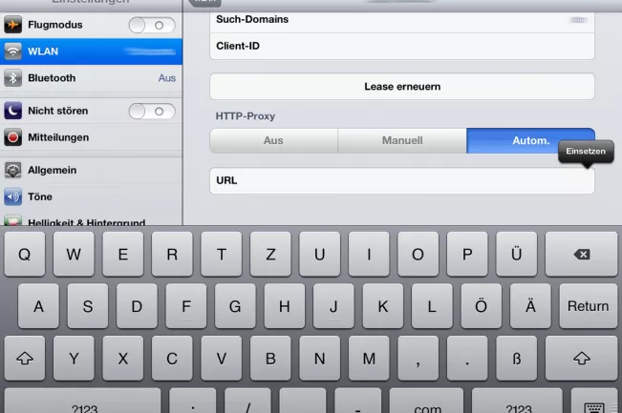Open Helligkeit & Hintergrund row
The image size is (622, 413).
(91, 219)
